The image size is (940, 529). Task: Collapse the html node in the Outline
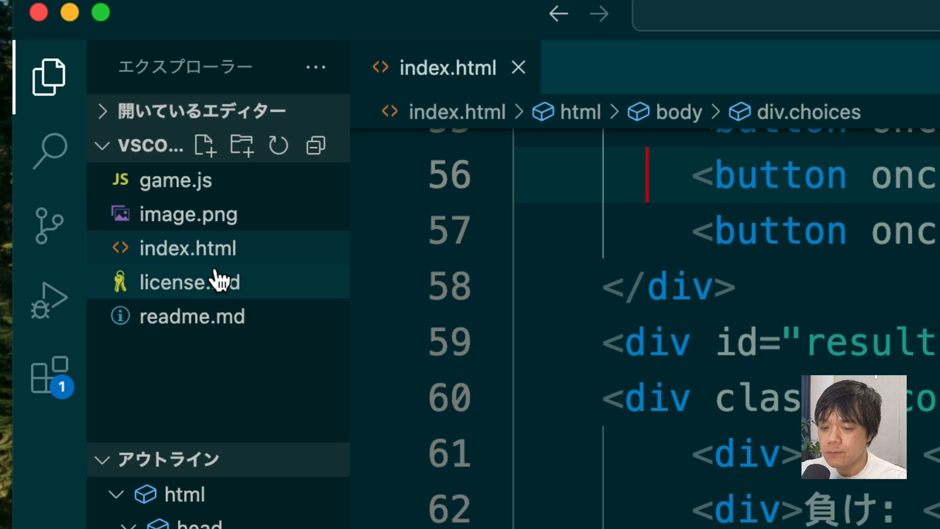pyautogui.click(x=116, y=494)
